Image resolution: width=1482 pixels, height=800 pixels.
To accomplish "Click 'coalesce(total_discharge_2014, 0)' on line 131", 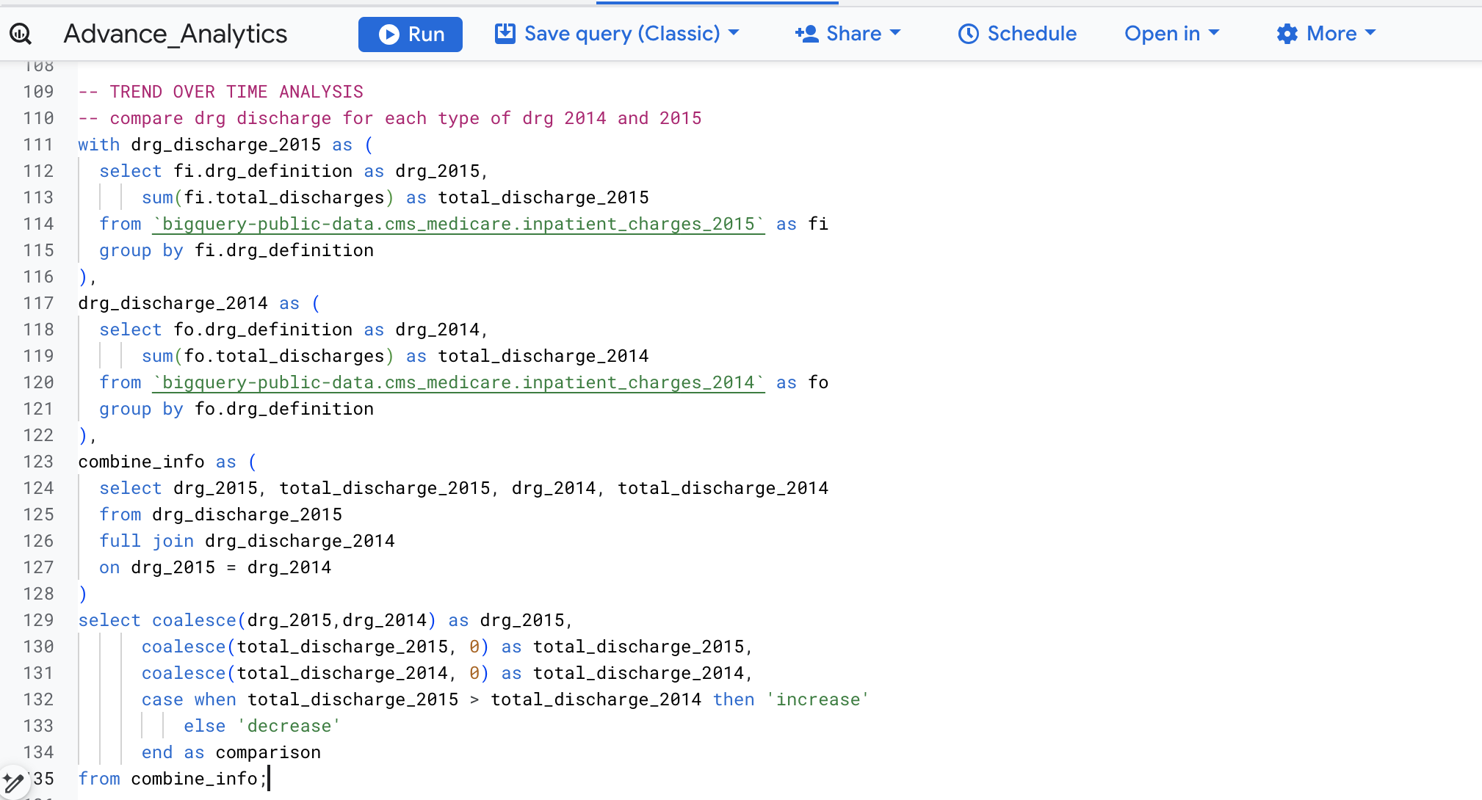I will click(x=316, y=673).
